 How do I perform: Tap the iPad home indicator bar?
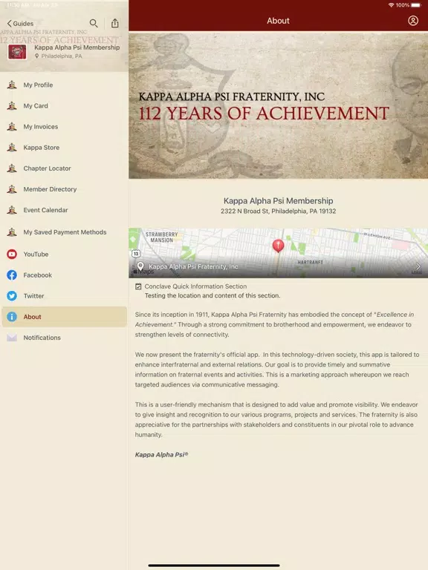coord(214,566)
